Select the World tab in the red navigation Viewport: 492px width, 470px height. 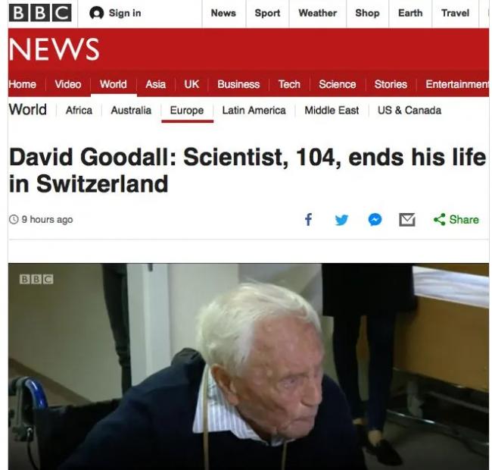point(114,84)
